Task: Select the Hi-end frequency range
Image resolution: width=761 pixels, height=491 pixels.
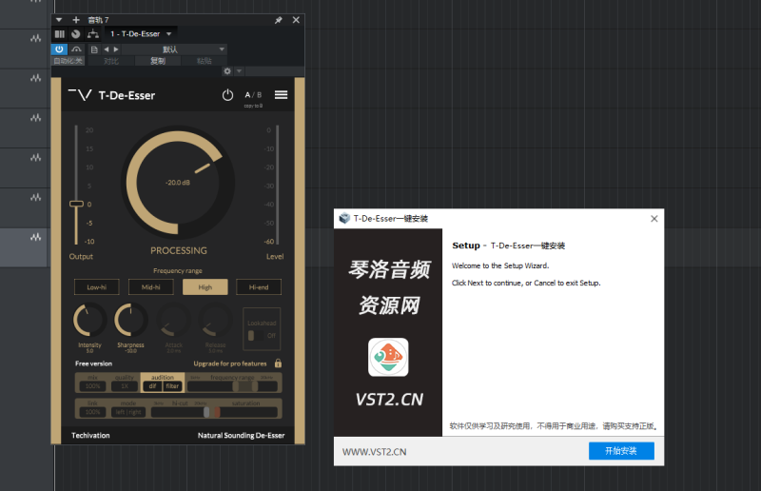Action: 259,286
